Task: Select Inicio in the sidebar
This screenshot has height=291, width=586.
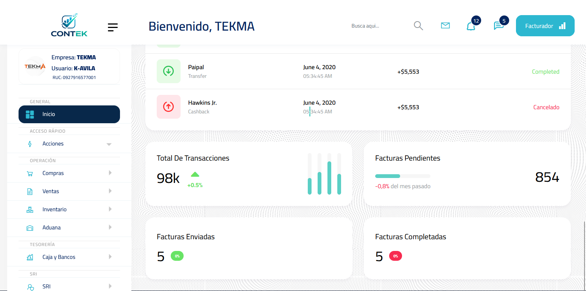Action: (69, 114)
